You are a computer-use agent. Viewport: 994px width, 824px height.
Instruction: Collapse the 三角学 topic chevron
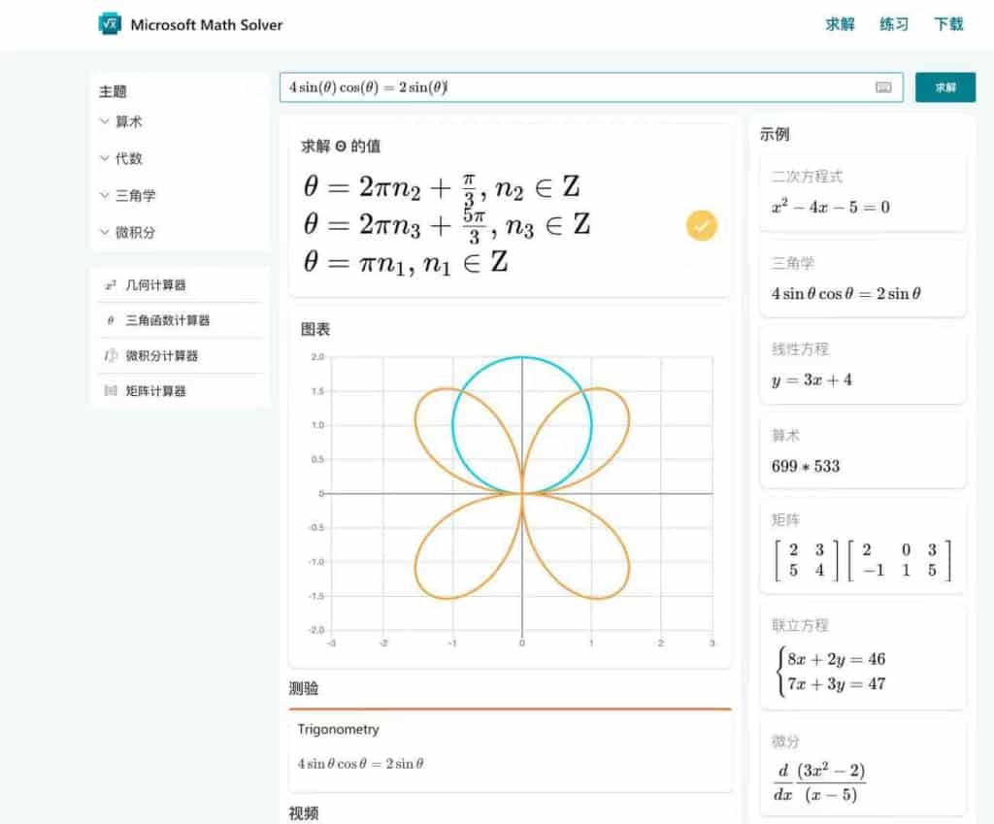(x=105, y=195)
